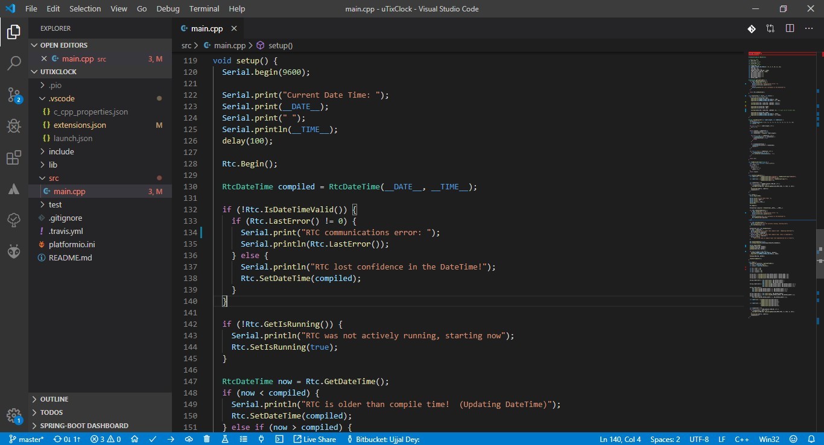
Task: Open the Debug view bug icon
Action: coord(14,126)
